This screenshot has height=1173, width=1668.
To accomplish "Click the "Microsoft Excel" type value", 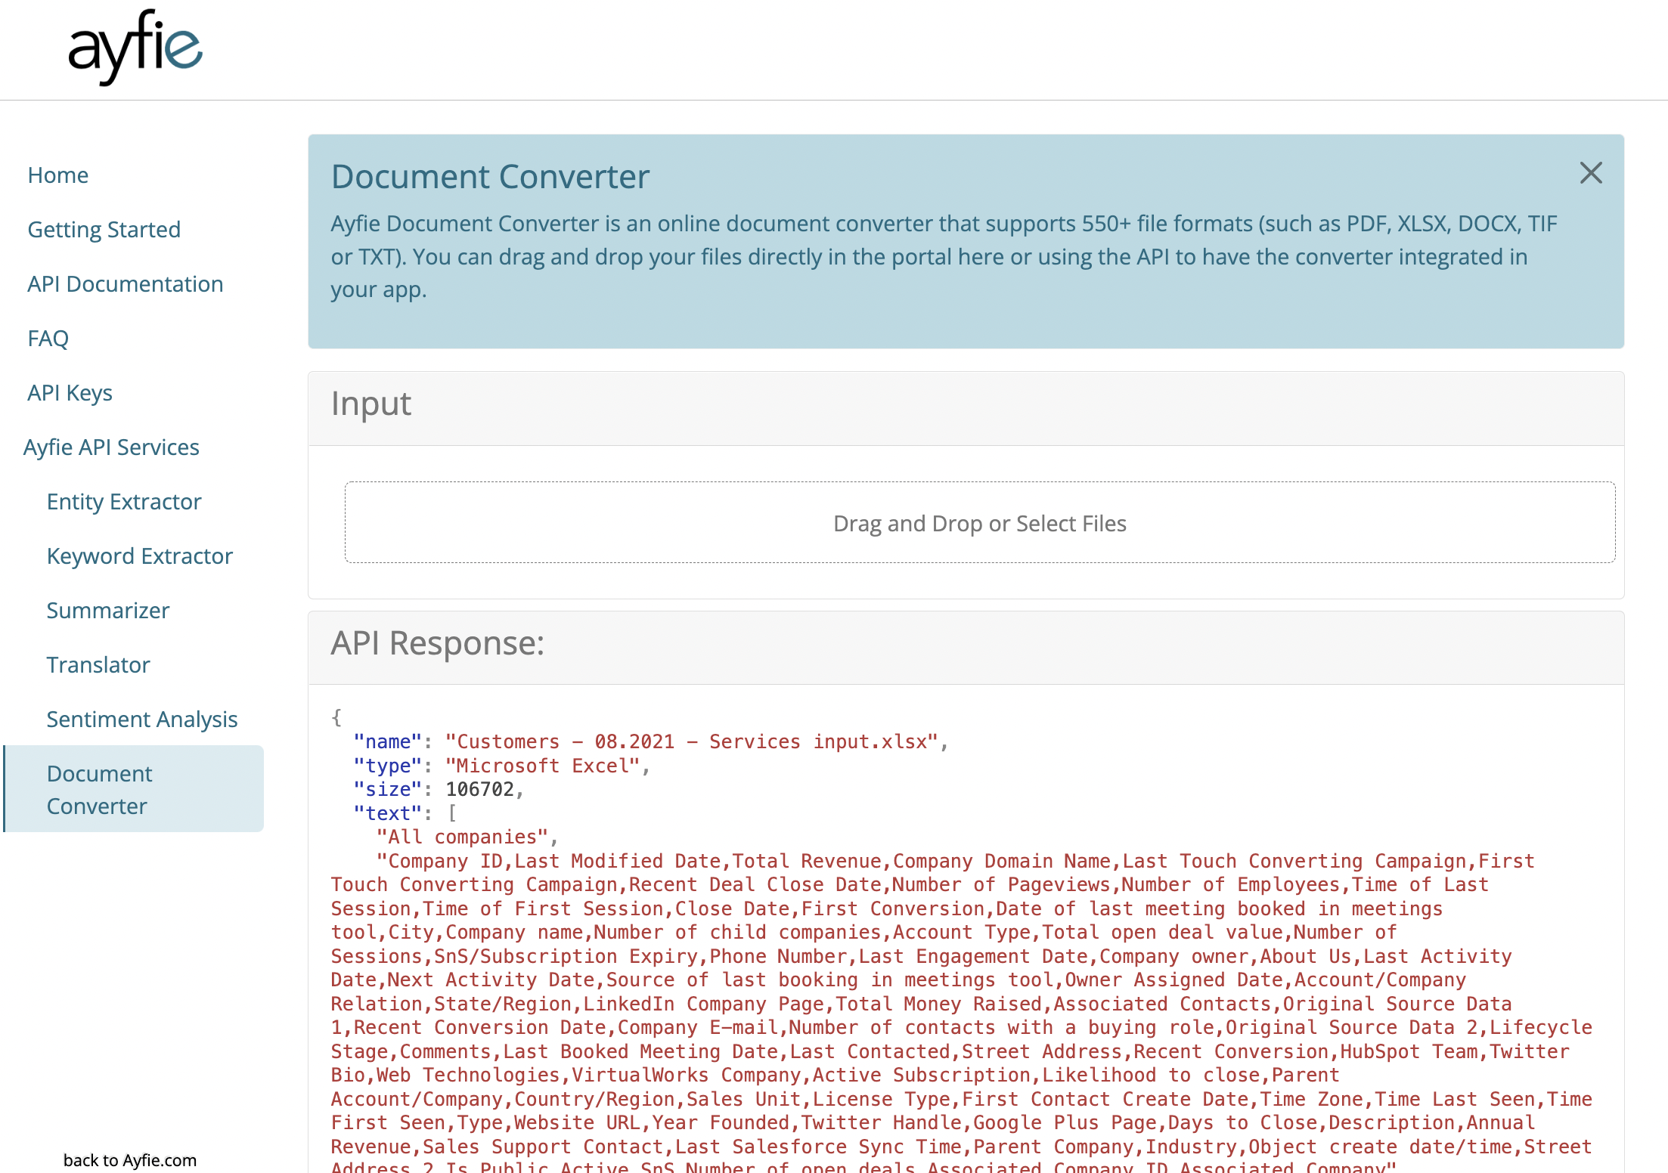I will point(543,766).
